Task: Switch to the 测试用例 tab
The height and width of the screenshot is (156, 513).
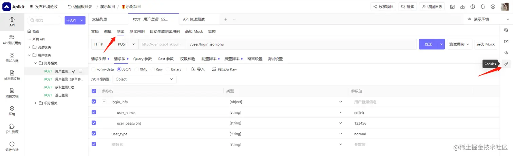Action: (x=137, y=31)
